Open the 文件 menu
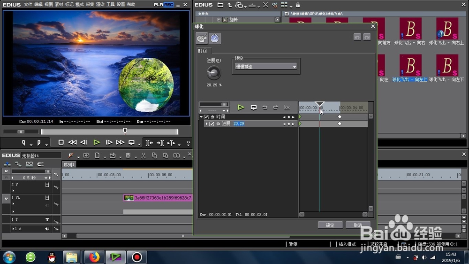Viewport: 469px width, 264px height. click(28, 5)
